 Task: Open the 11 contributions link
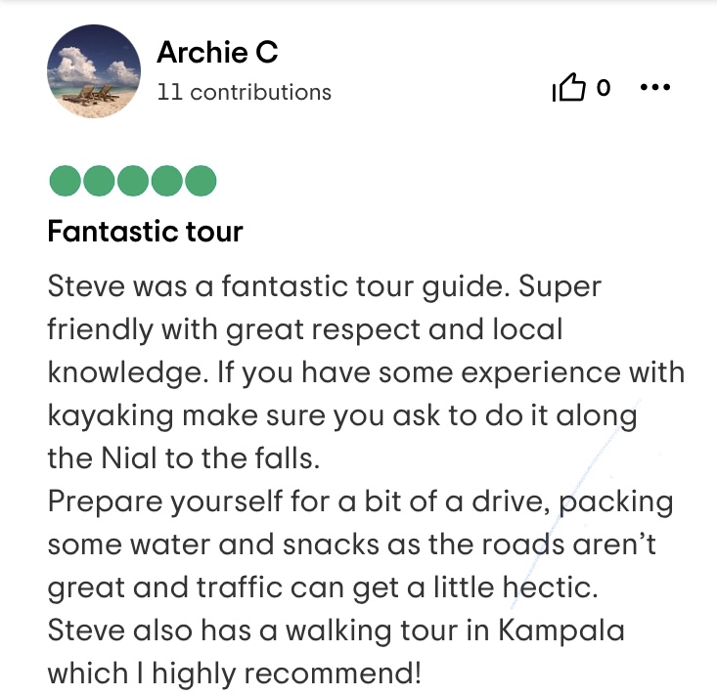pos(244,92)
